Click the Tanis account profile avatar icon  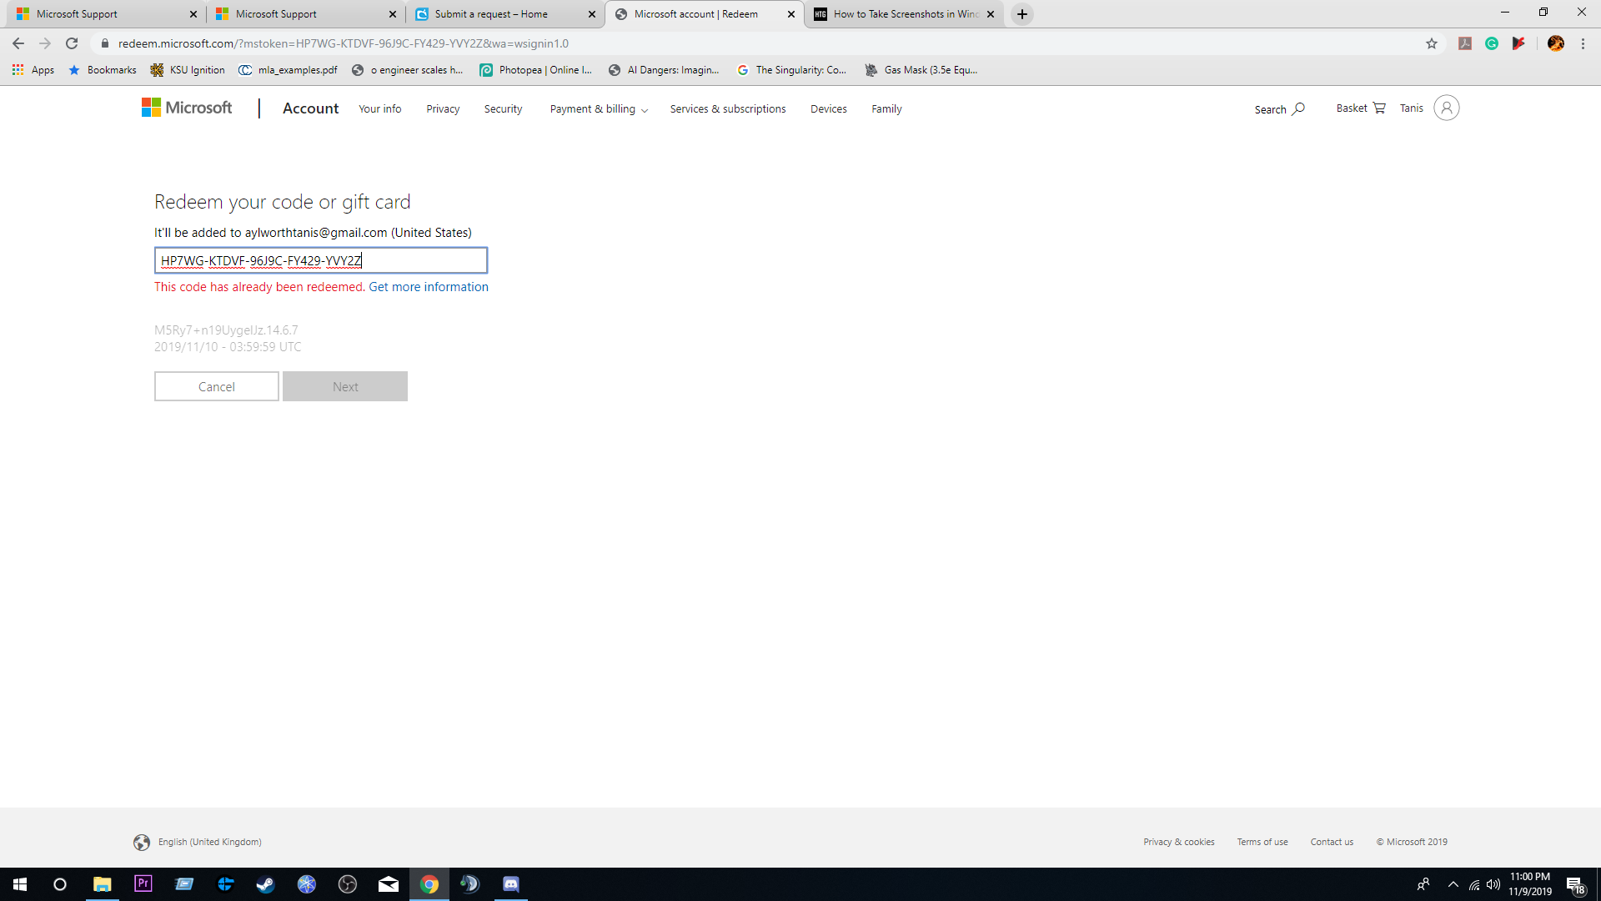(1446, 108)
